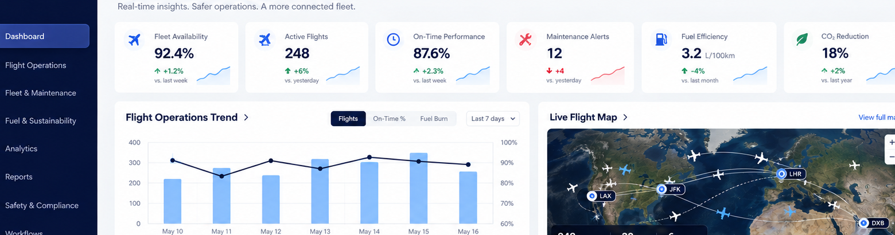The width and height of the screenshot is (895, 235).
Task: Click the Maintenance Alerts wrench icon
Action: coord(525,40)
